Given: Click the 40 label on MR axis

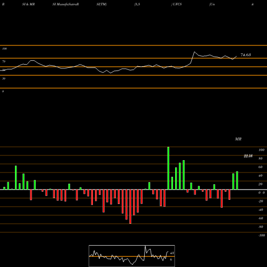Looking at the screenshot, I should point(261,176).
